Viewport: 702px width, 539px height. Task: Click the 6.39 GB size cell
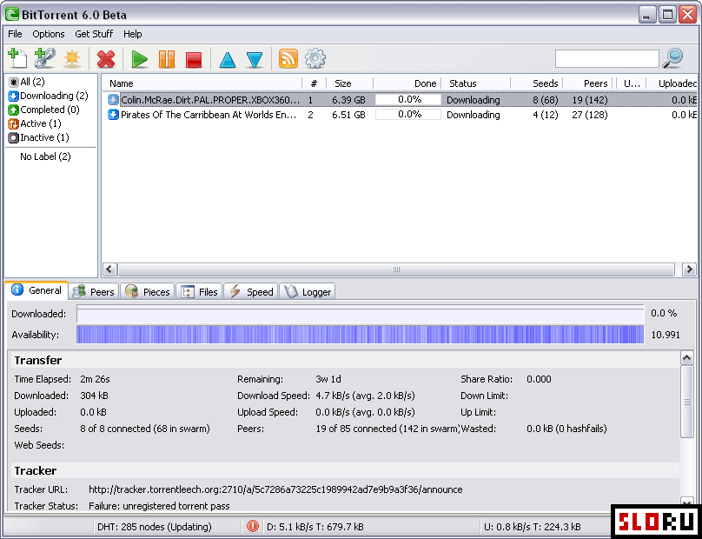[348, 99]
